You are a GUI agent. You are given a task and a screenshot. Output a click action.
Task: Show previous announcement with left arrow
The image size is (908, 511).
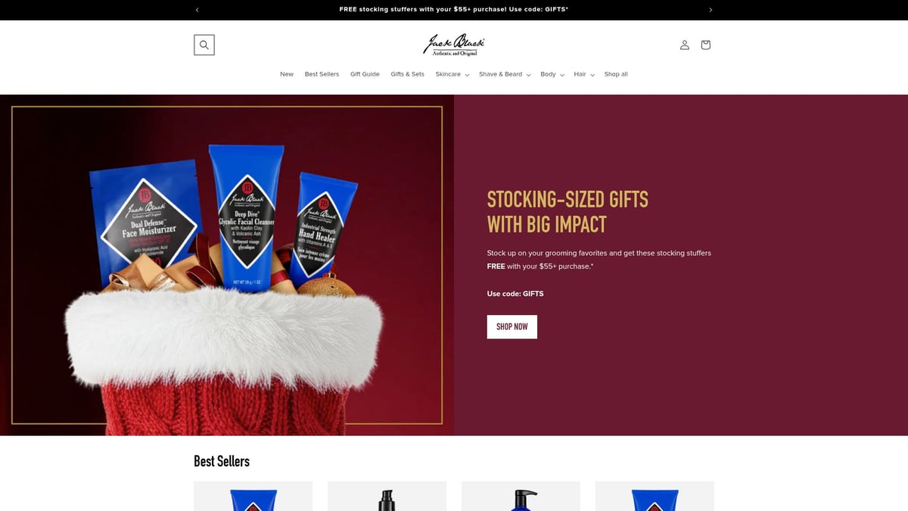coord(197,10)
